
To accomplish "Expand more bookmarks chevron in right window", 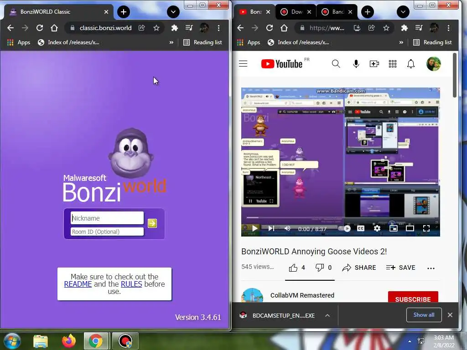I will (x=401, y=42).
